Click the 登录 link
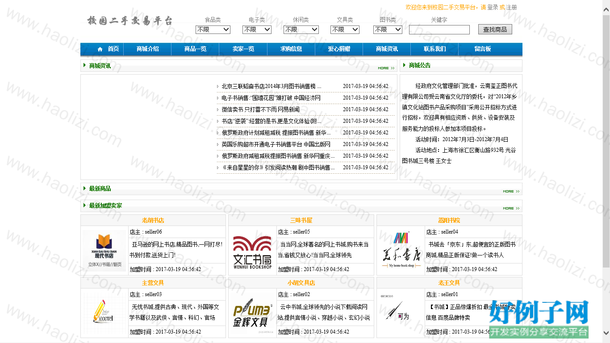The height and width of the screenshot is (343, 610). 493,7
